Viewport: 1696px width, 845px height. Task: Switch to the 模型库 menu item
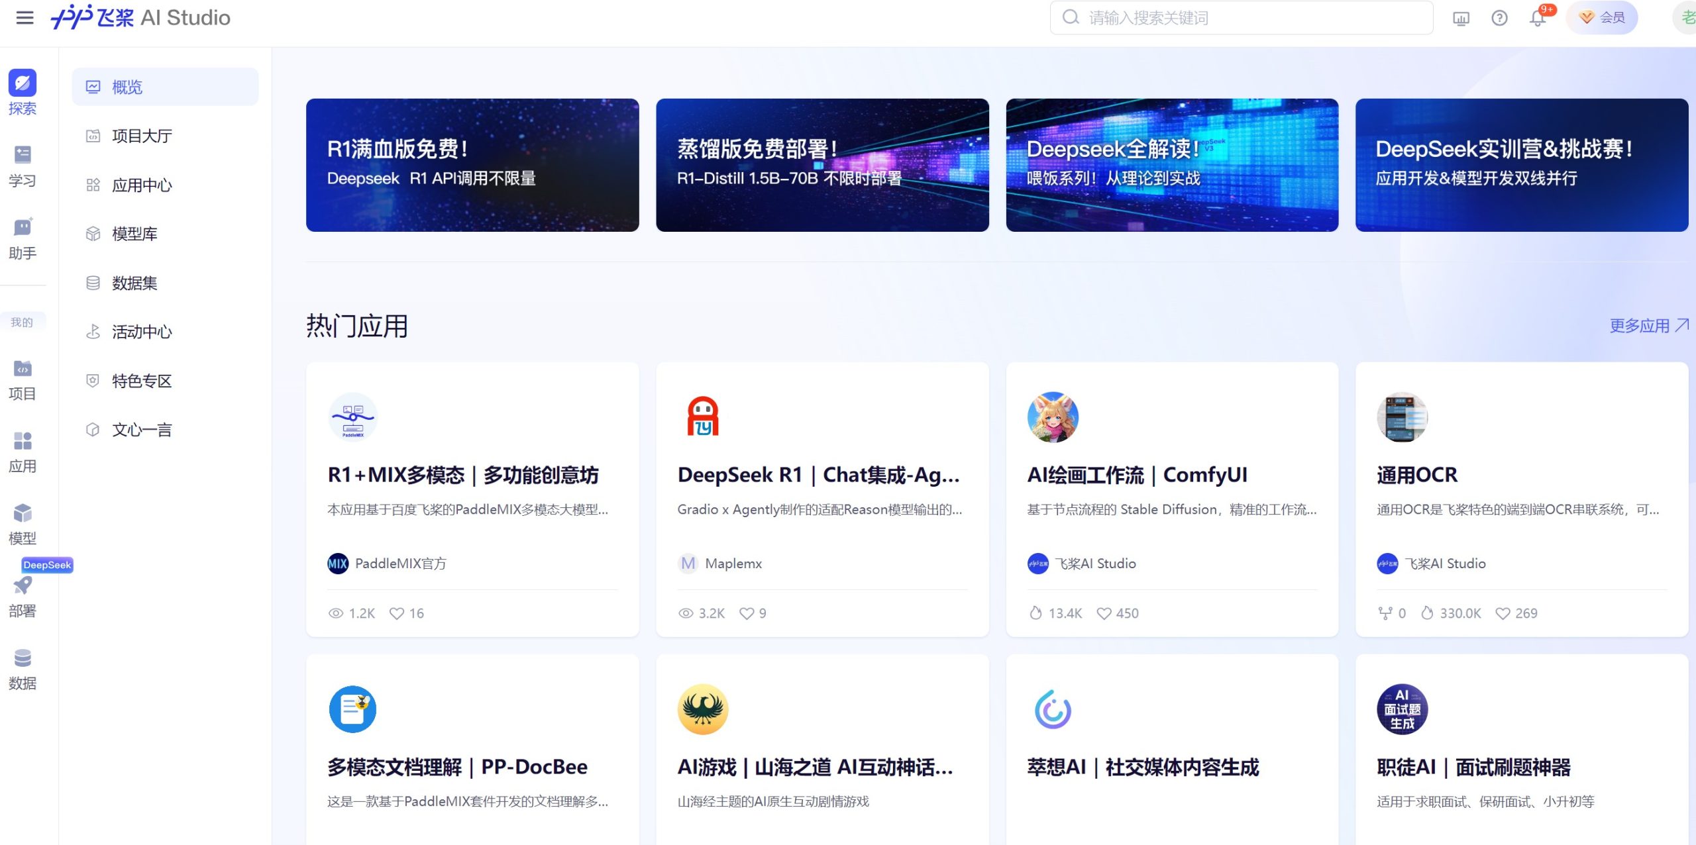click(x=134, y=233)
